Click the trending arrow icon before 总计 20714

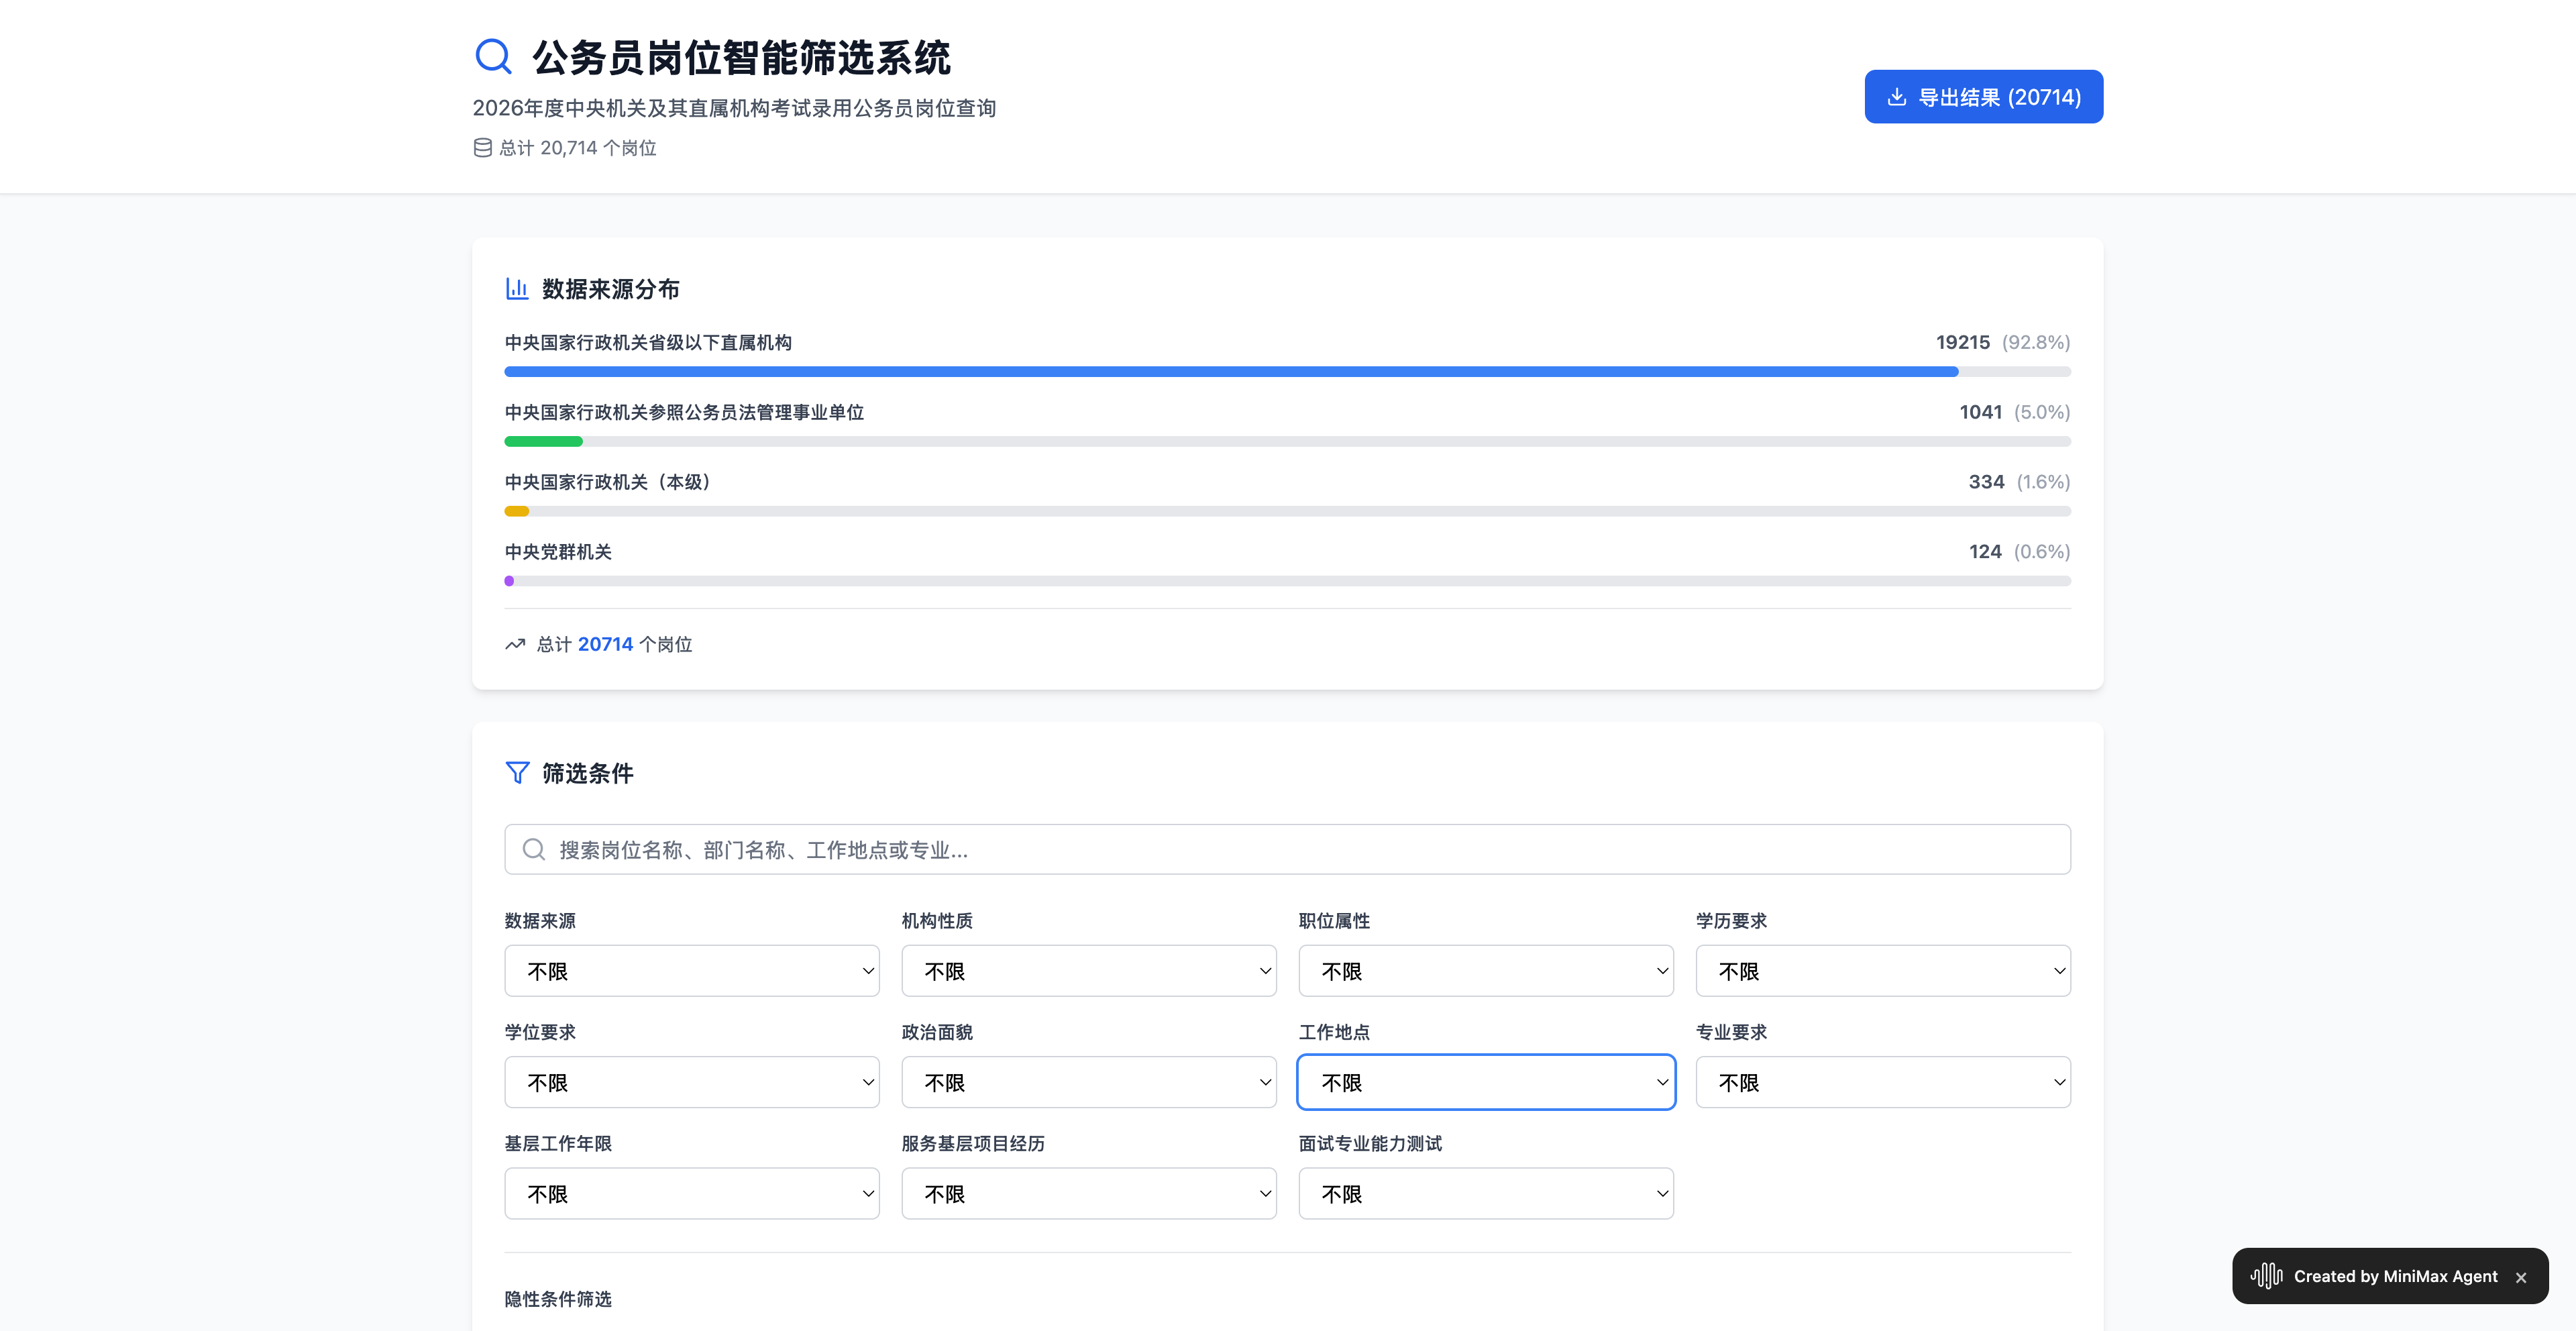(x=515, y=645)
